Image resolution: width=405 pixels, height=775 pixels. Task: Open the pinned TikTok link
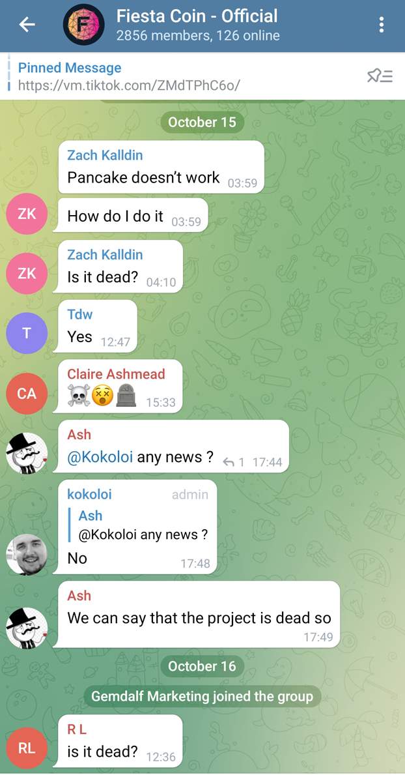(x=129, y=85)
